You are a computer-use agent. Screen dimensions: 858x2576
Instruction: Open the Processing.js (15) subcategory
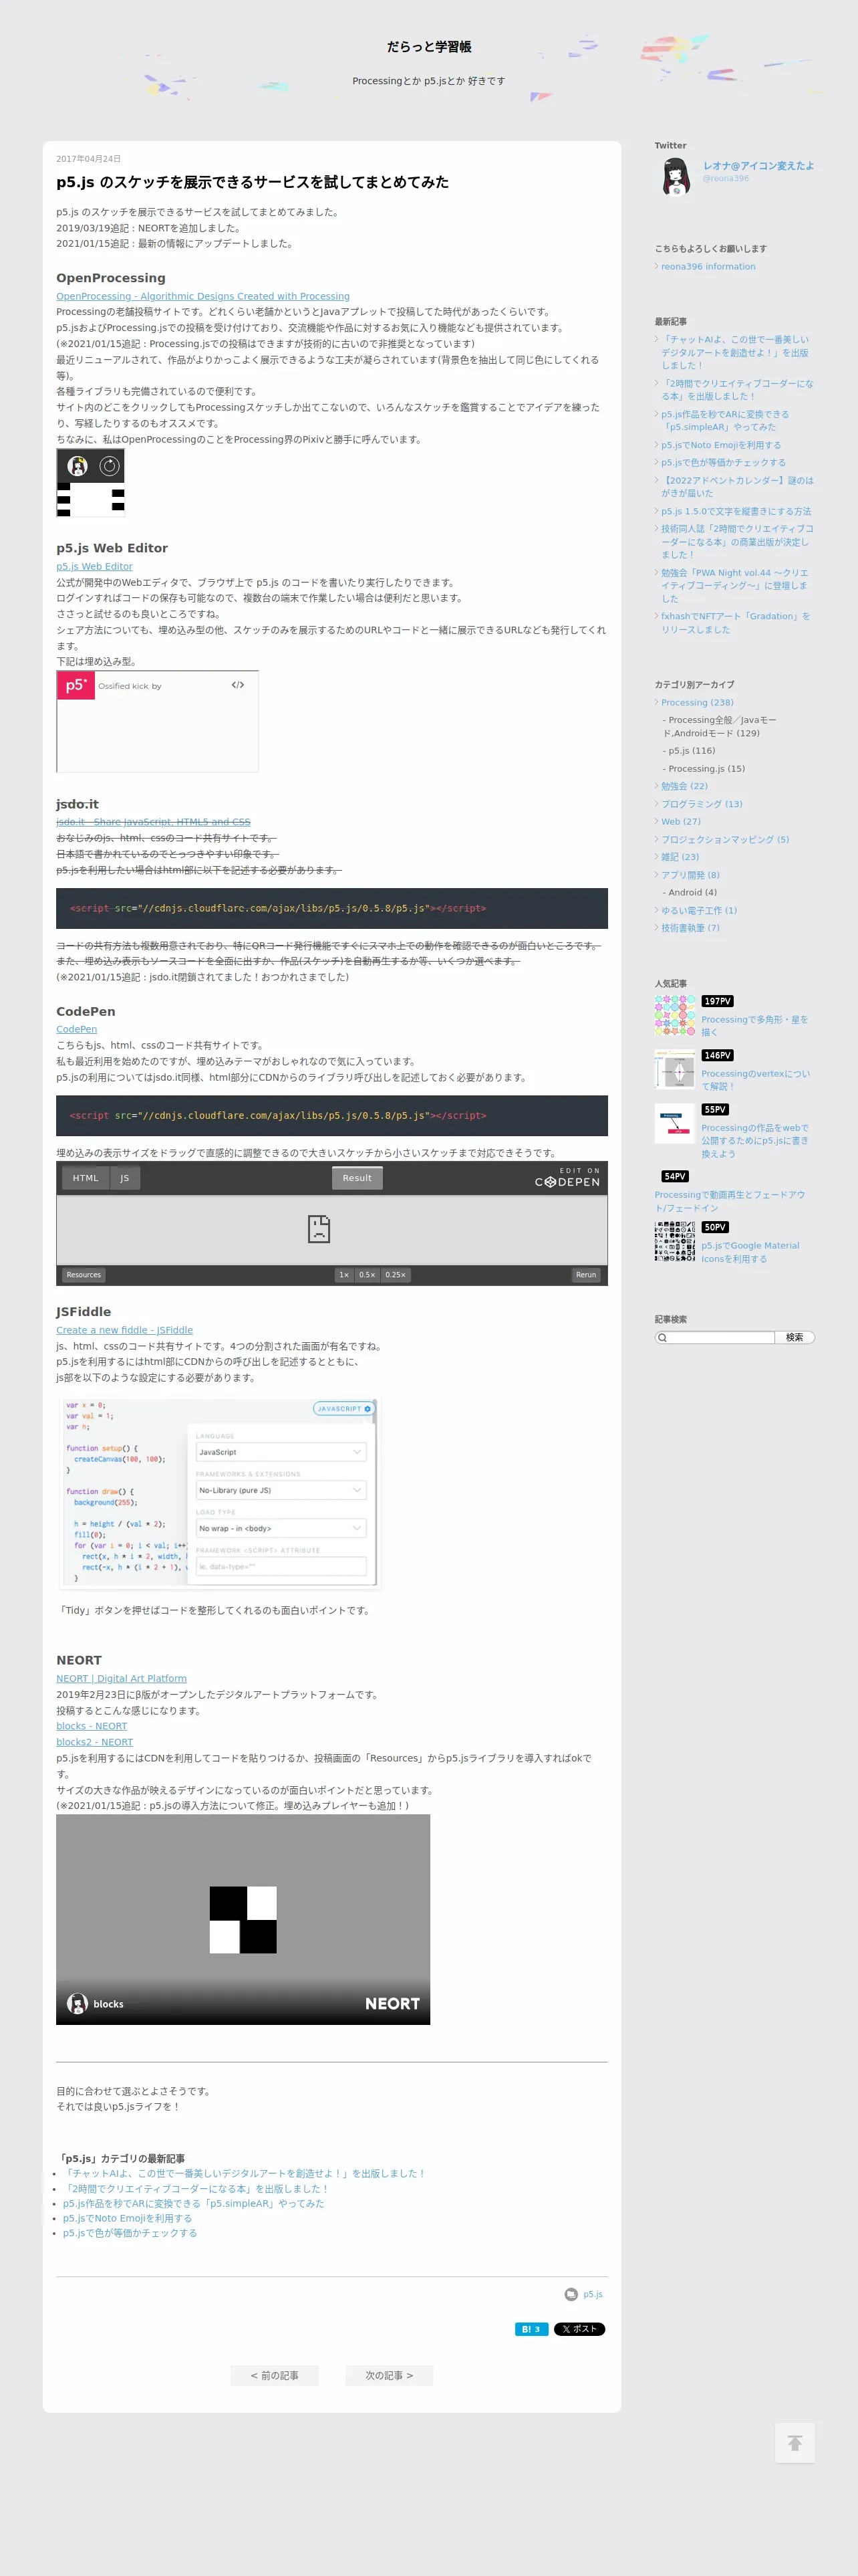point(707,769)
